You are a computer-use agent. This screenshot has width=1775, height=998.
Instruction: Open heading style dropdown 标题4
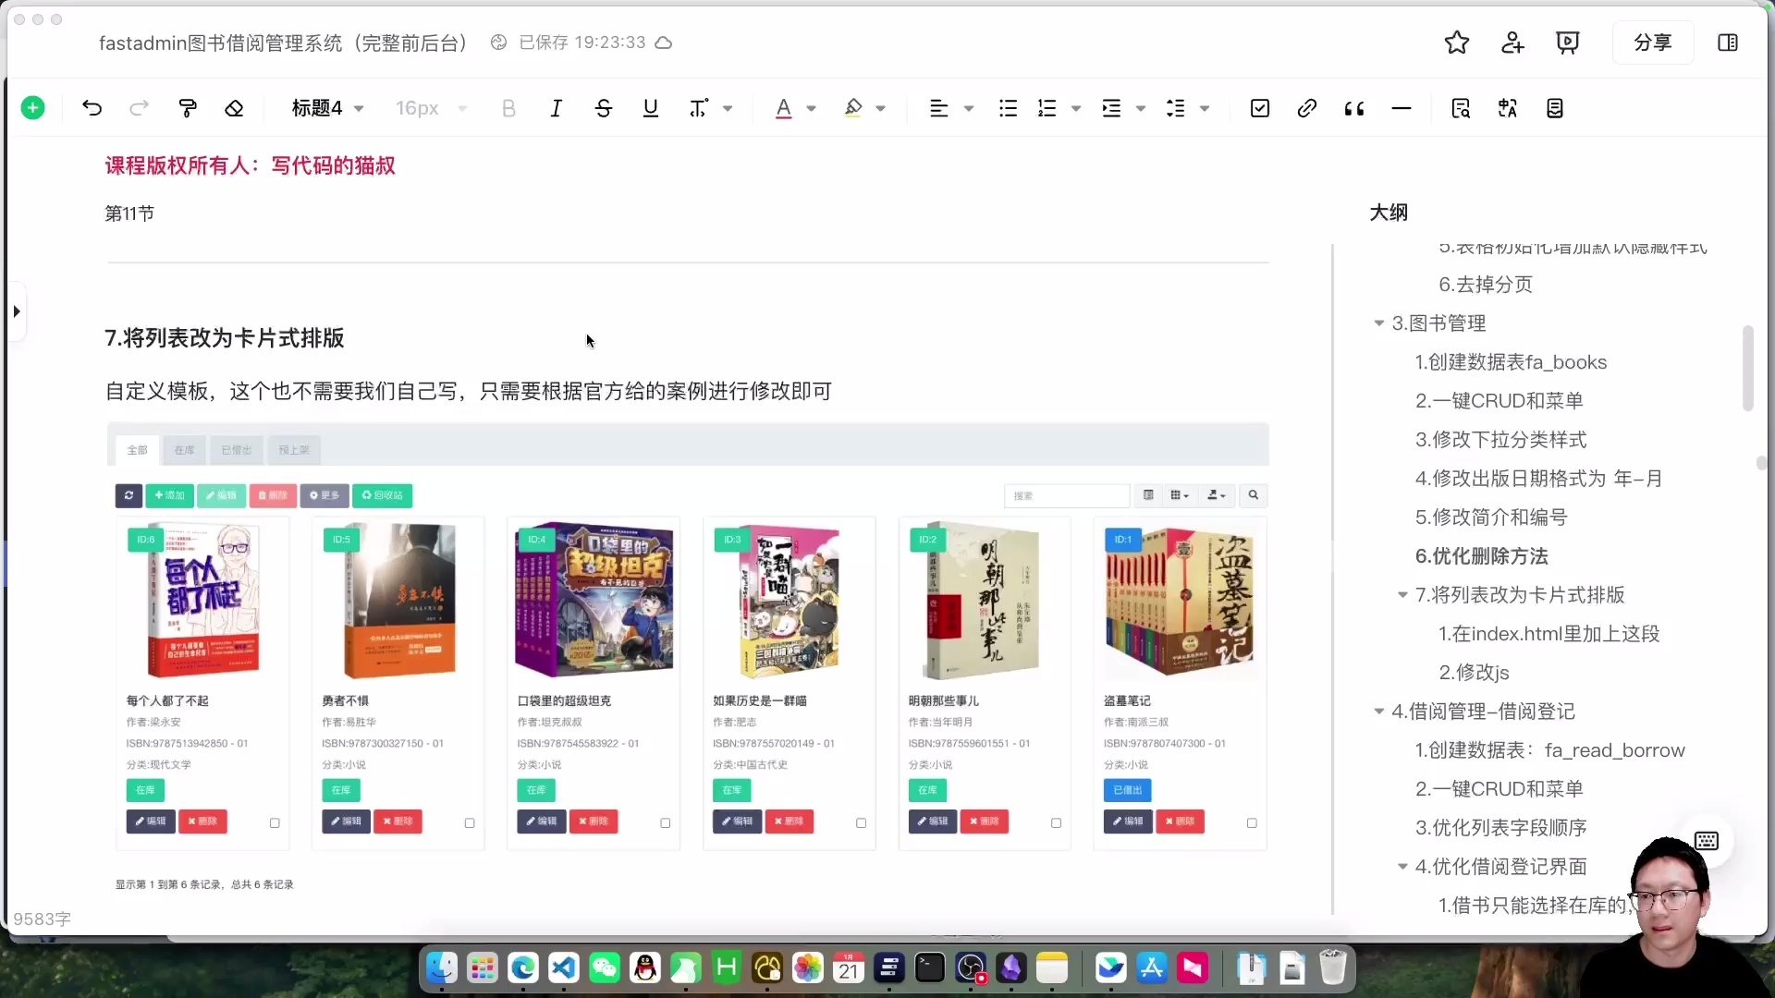pyautogui.click(x=328, y=108)
